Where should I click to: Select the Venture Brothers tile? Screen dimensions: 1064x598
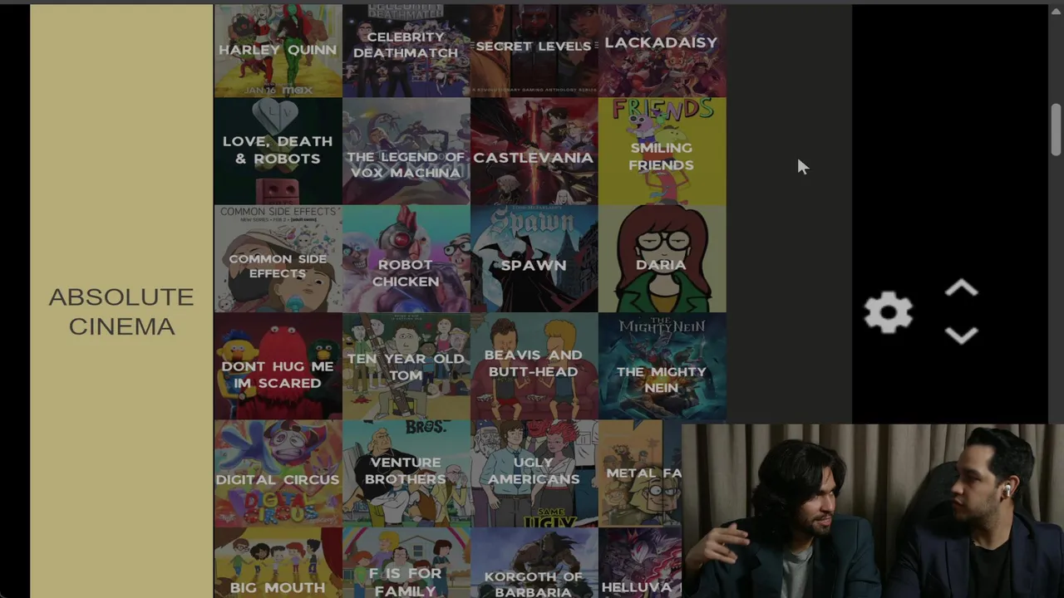(406, 473)
